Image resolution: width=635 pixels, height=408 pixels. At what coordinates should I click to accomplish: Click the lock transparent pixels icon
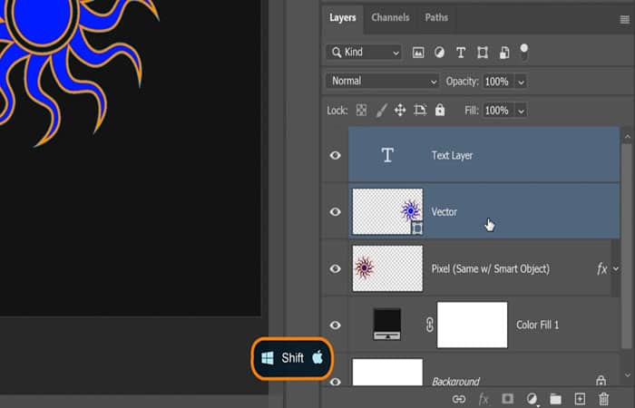(361, 110)
